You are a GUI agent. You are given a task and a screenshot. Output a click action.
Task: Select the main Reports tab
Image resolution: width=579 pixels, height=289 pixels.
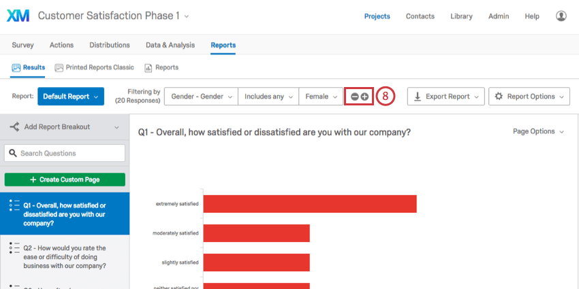(x=223, y=45)
